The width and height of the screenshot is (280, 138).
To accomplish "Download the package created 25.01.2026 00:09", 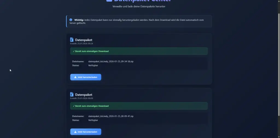I will coord(86,132).
